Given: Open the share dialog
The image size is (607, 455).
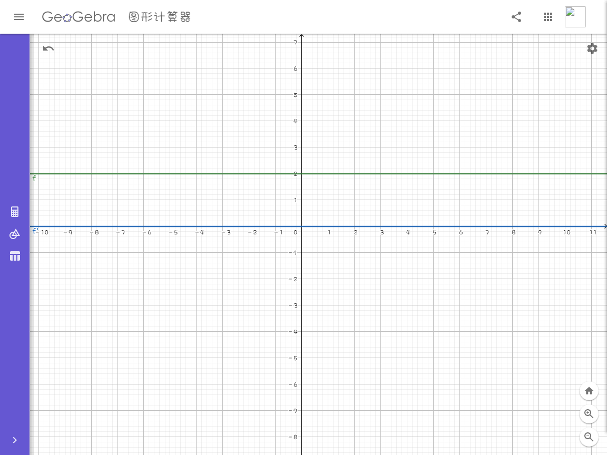Looking at the screenshot, I should click(516, 17).
